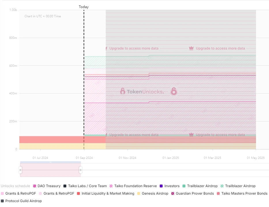This screenshot has height=207, width=269.
Task: Click the crown icon in the upper-right upgrade notice
Action: click(191, 48)
